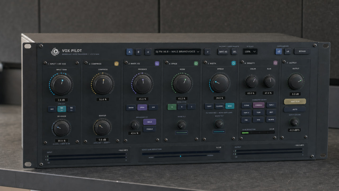Image resolution: width=339 pixels, height=191 pixels.
Task: Go to previous preset with the < arrow
Action: tap(148, 52)
